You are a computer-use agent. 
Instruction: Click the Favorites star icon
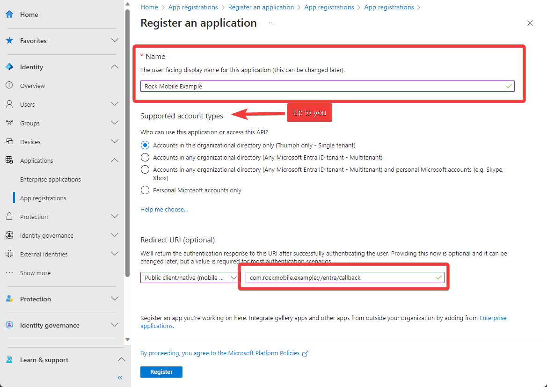[x=9, y=41]
